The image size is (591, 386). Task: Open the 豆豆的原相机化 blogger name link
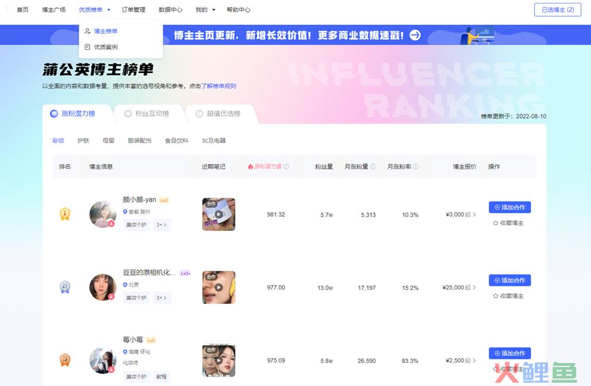tap(149, 273)
